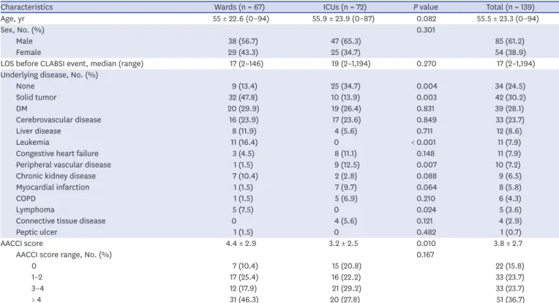
Task: Click total '> 4' value '51 (36.7)'
Action: click(x=510, y=299)
